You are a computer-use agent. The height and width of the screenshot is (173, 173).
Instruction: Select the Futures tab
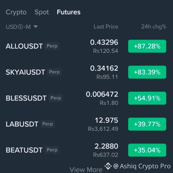pos(69,12)
